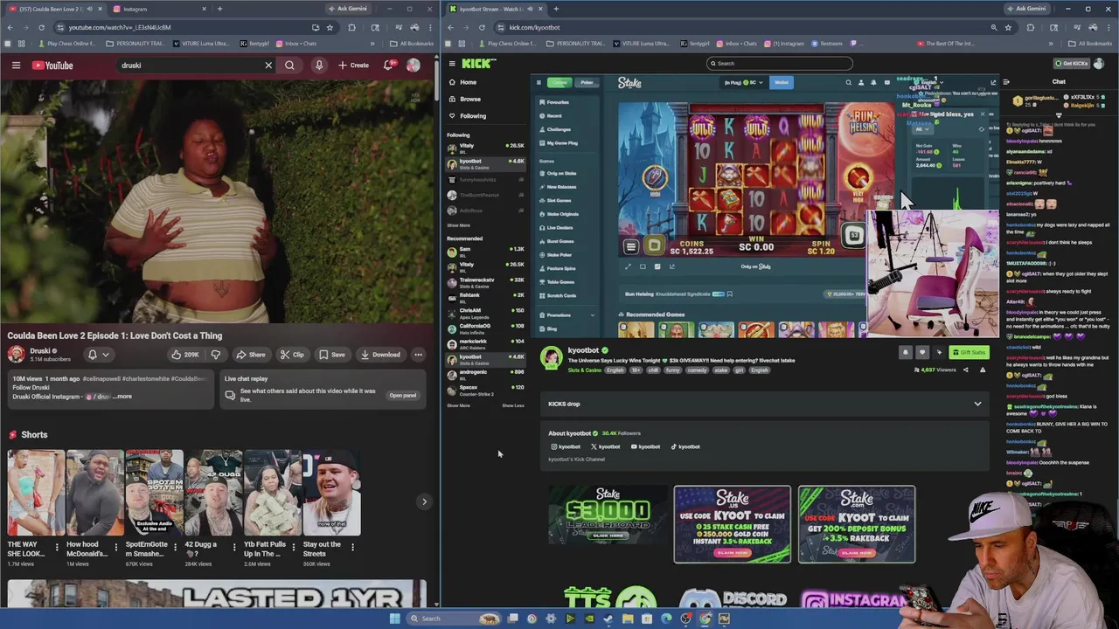Open the Slots & Casino category link
Screen dimensions: 1119x629
click(x=585, y=370)
